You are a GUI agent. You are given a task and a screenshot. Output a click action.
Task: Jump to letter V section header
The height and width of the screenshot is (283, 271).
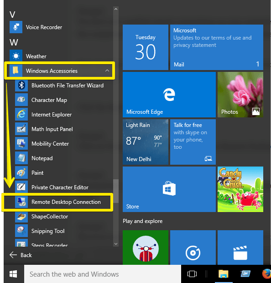tap(12, 15)
